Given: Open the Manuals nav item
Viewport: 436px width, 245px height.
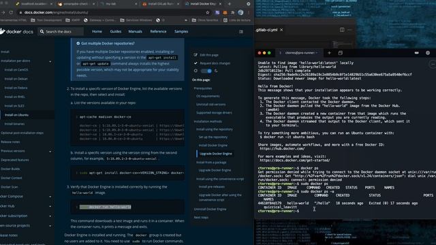Looking at the screenshot, I should click(135, 31).
